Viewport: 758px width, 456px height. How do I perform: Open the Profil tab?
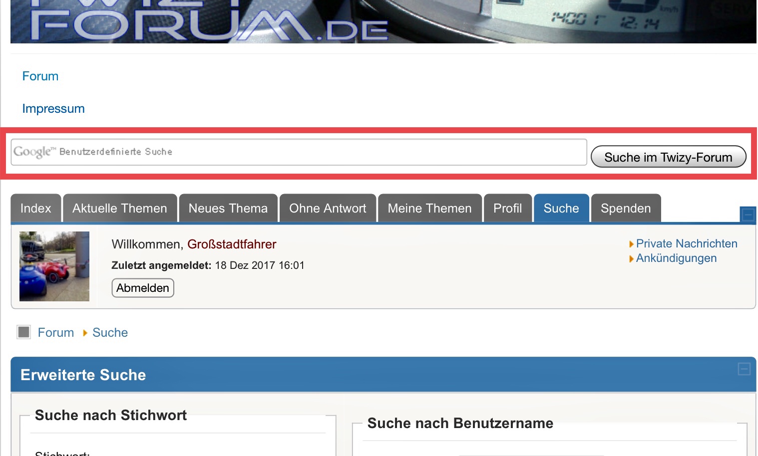(x=507, y=209)
